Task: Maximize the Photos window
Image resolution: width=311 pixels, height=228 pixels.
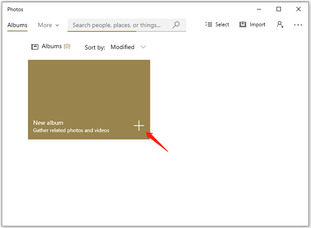Action: click(279, 9)
